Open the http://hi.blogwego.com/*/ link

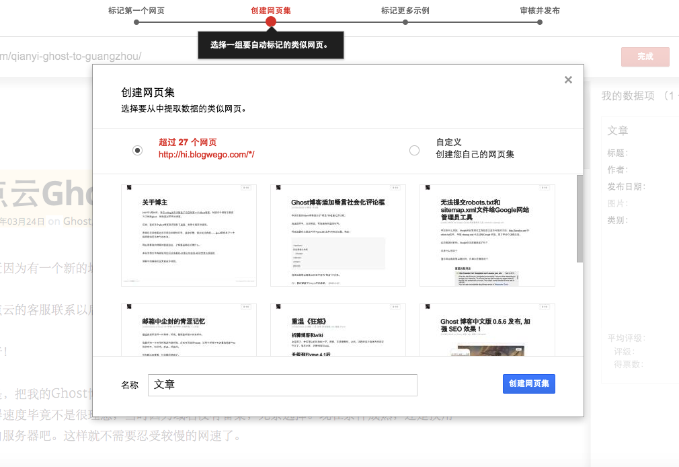(x=206, y=154)
